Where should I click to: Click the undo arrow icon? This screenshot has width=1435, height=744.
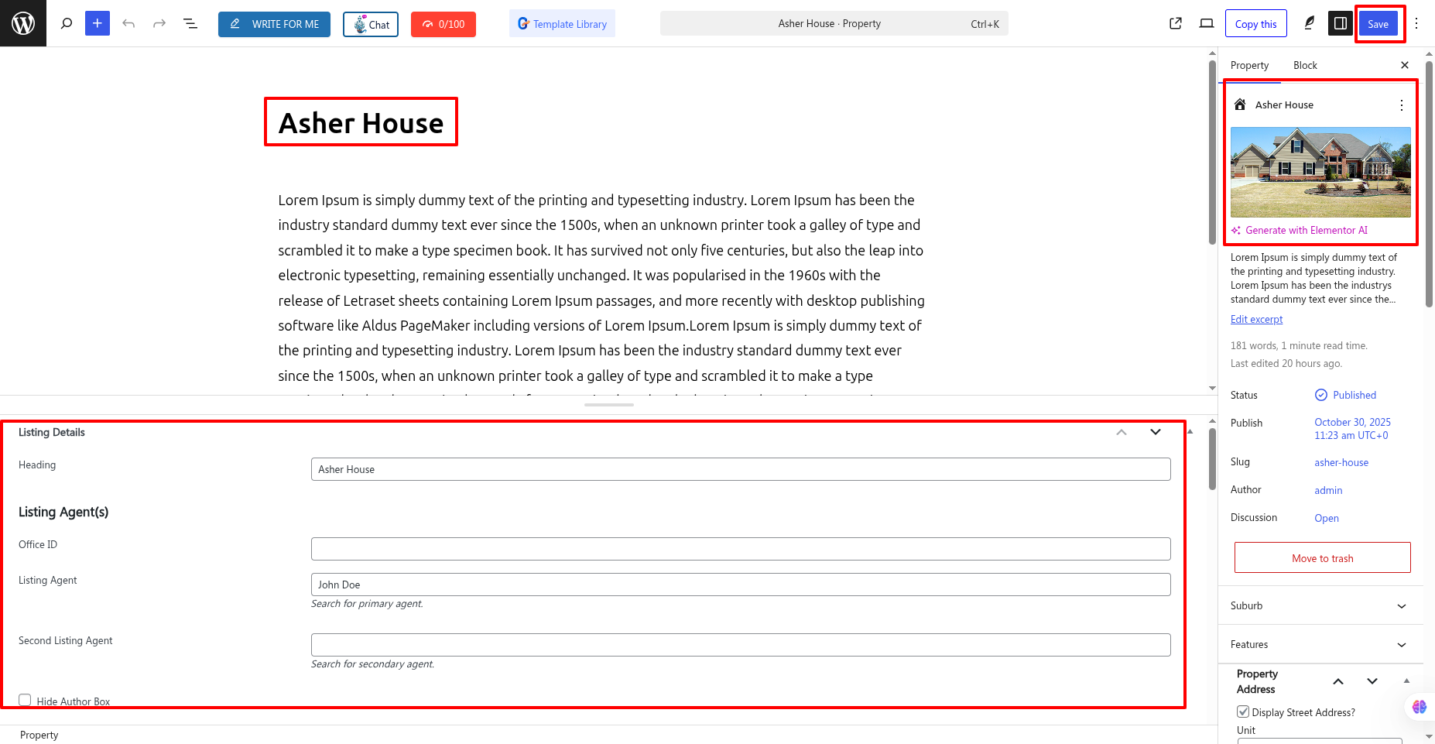click(x=128, y=23)
